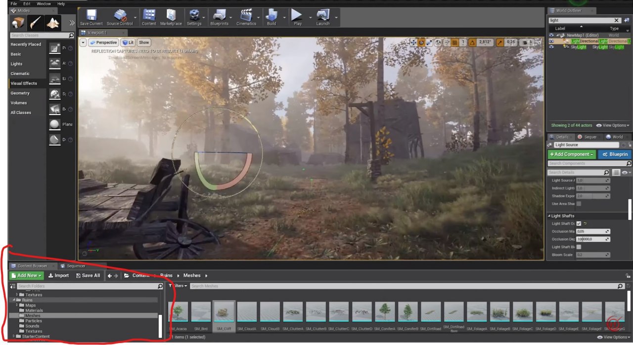This screenshot has height=345, width=633.
Task: Select the Geometry category in Modes
Action: tap(20, 93)
